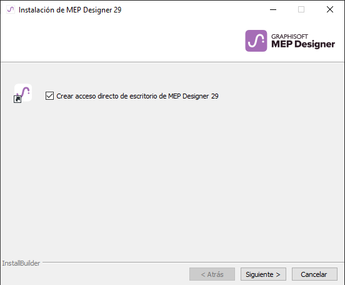Minimize the installer window
Viewport: 345px width, 285px height.
click(273, 9)
